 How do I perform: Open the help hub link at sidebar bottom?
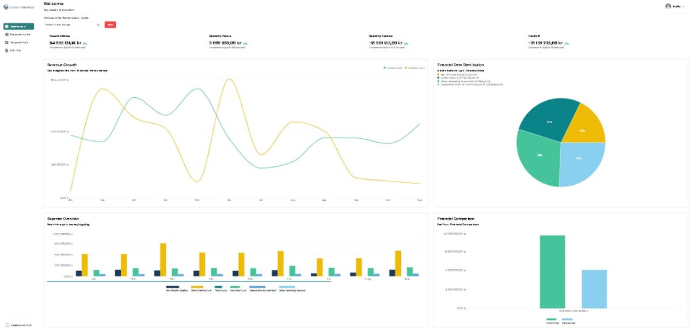pos(18,325)
